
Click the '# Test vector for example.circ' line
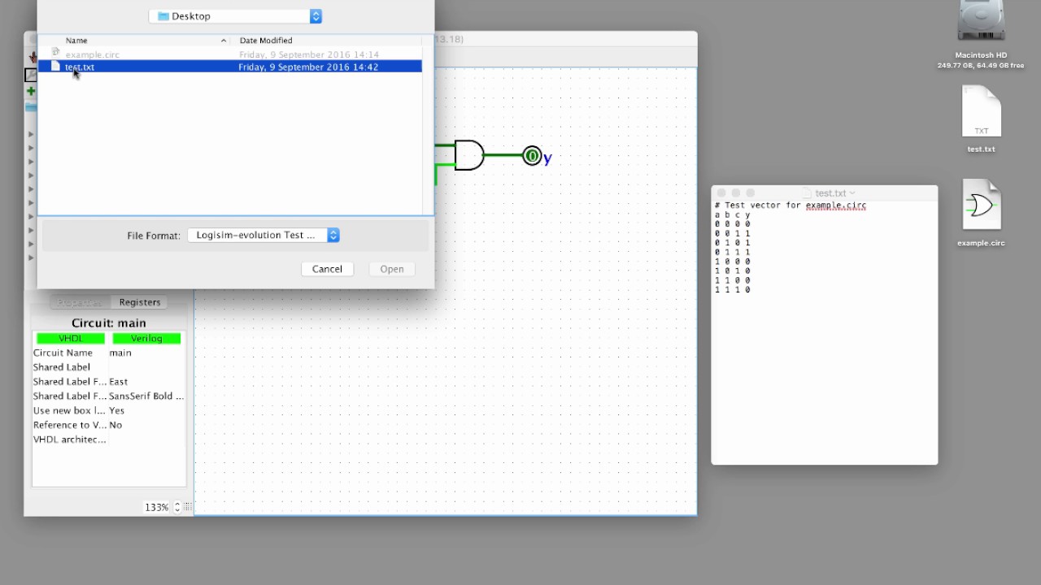[791, 206]
